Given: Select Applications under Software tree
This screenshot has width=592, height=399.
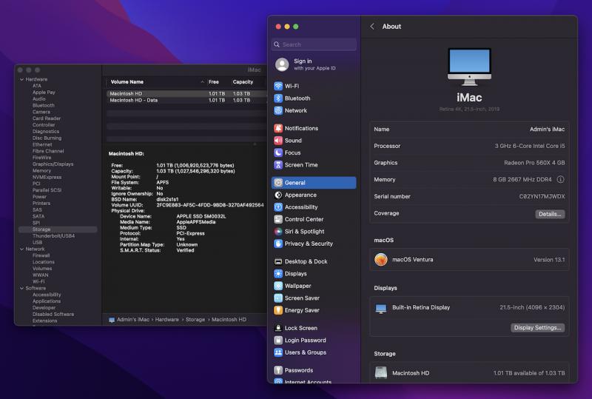Looking at the screenshot, I should [x=47, y=301].
